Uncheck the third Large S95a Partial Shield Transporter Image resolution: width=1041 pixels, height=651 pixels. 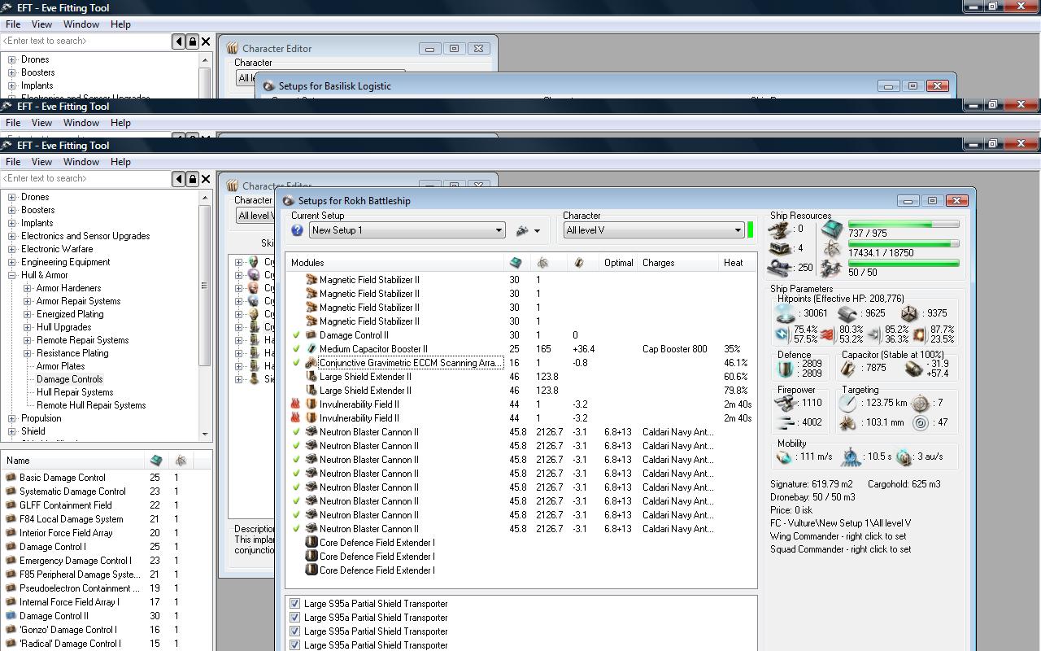(294, 631)
